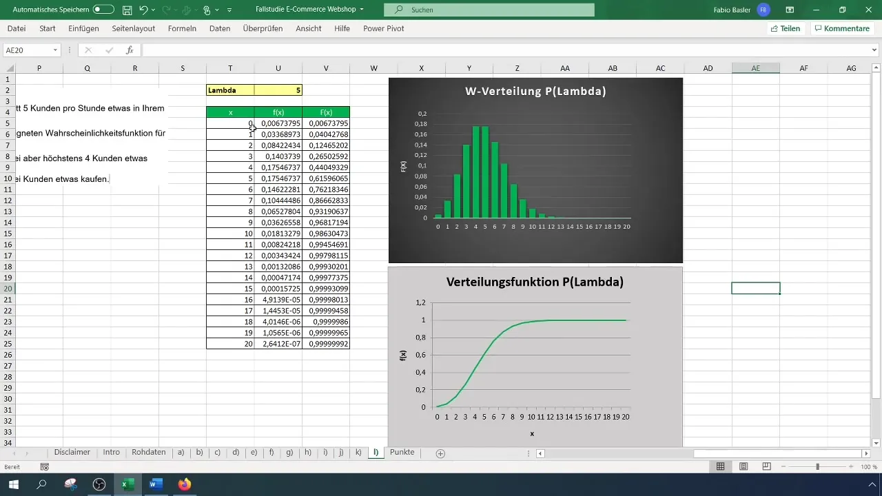
Task: Expand the Touch mode dropdown arrow
Action: pos(218,10)
